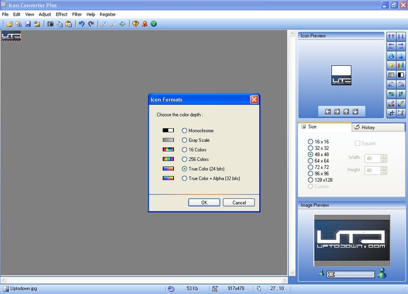Click the Uptodown thumbnail in canvas corner

click(x=11, y=36)
